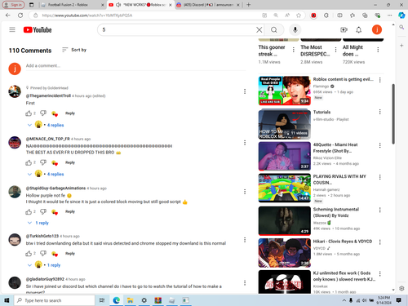Open the Windows notification center icon
The image size is (408, 306).
(399, 300)
